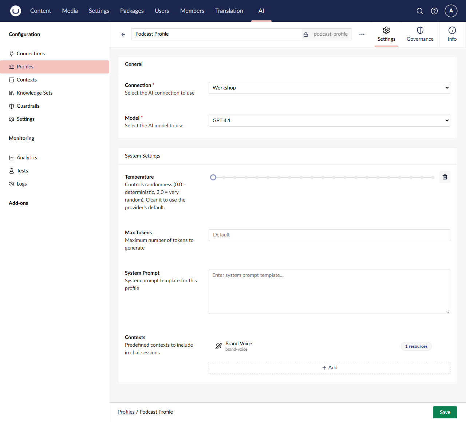Viewport: 466px width, 422px height.
Task: Open the Translation section
Action: 229,11
